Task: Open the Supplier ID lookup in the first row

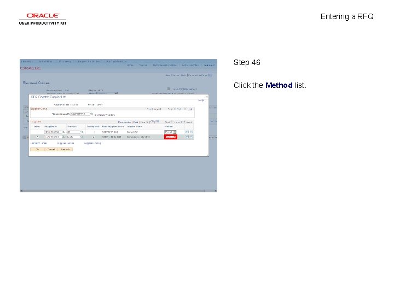Action: coord(63,132)
